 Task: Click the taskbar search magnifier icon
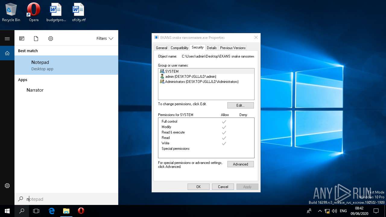(x=22, y=211)
